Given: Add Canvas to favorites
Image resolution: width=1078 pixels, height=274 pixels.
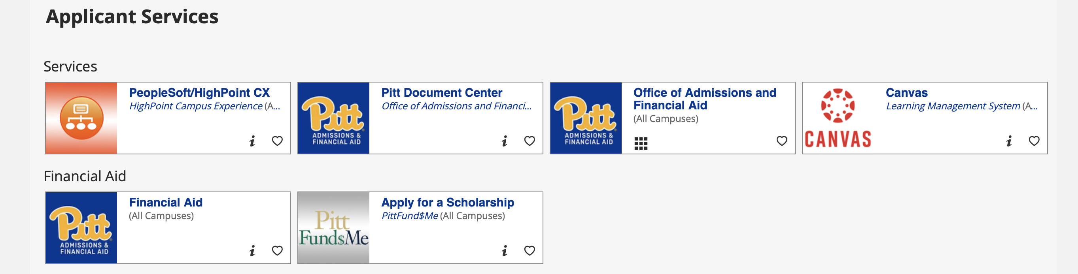Looking at the screenshot, I should 1034,141.
